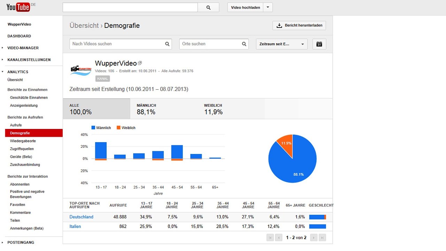Expand the KANALEINSTELLUNGEN section arrow
Screen dimensions: 446x251
[x=2, y=60]
